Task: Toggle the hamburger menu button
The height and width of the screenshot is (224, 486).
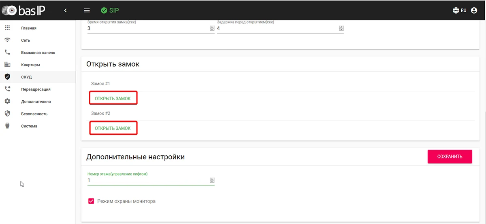Action: point(87,11)
